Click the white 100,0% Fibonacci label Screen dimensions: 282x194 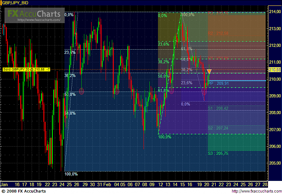coord(71,174)
